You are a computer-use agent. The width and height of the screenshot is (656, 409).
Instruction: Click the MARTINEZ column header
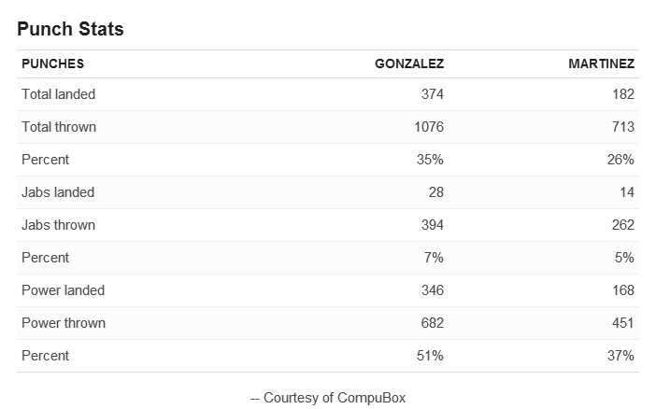pos(601,63)
